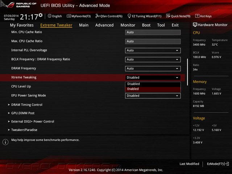Open the Main tab
The width and height of the screenshot is (232, 174).
coord(84,25)
